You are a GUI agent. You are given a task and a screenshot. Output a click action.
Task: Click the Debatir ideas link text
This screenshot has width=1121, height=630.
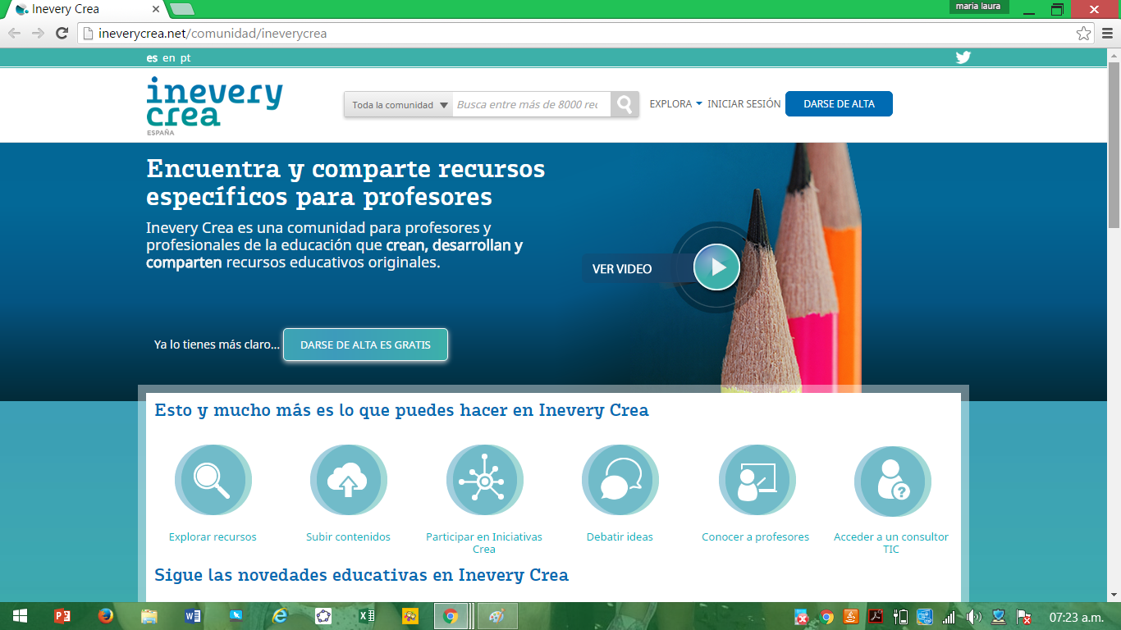point(620,537)
